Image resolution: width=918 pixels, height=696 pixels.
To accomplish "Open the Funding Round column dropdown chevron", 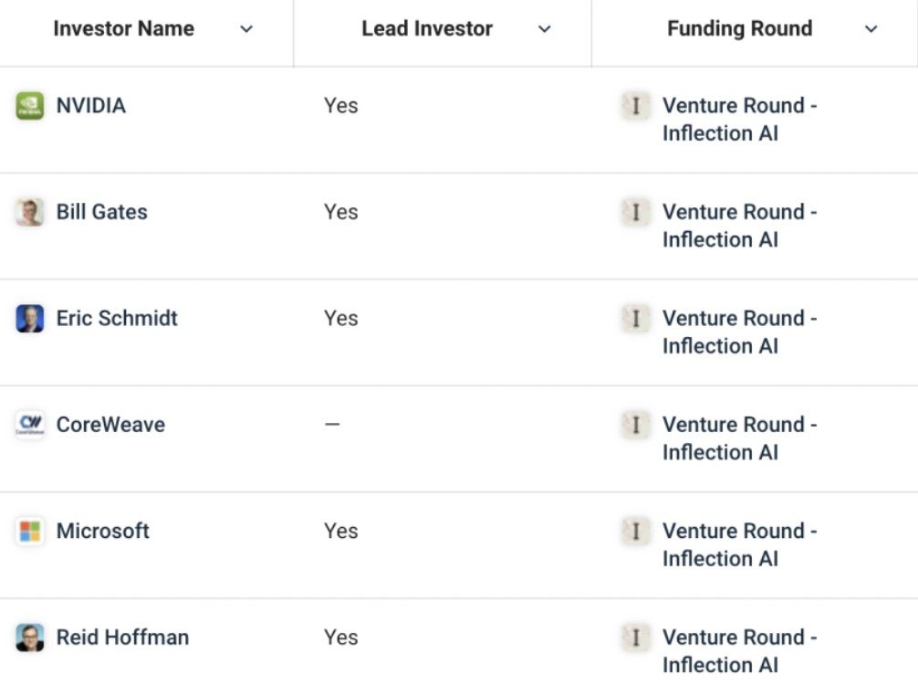I will pos(871,29).
